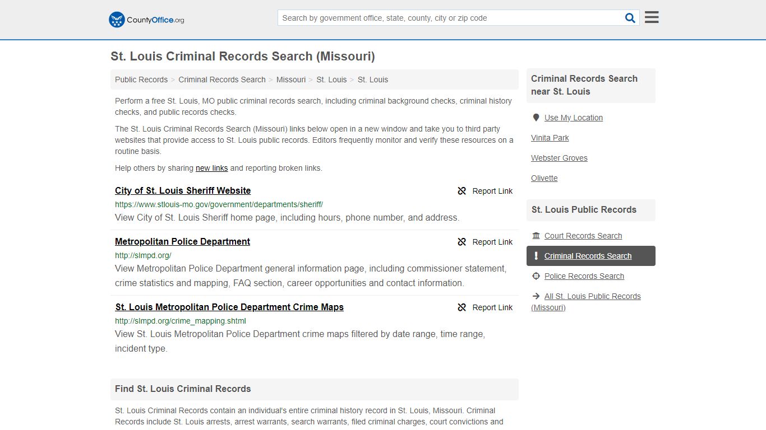Open the hamburger menu icon

652,17
